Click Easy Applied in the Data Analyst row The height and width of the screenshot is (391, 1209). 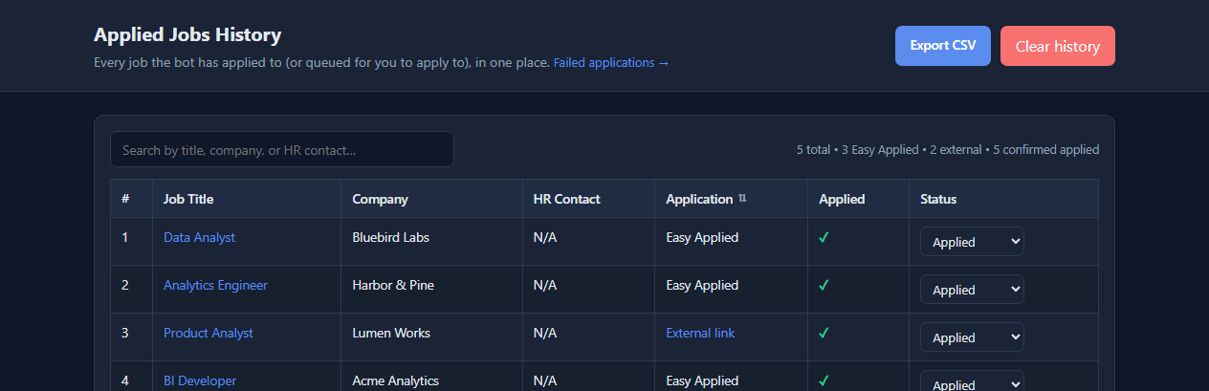(702, 237)
